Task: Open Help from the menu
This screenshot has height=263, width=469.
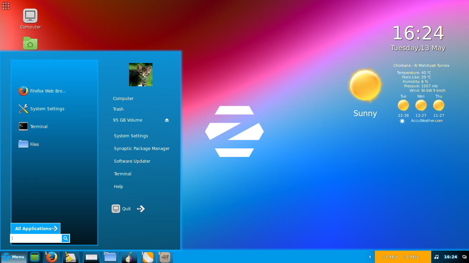Action: click(x=118, y=187)
